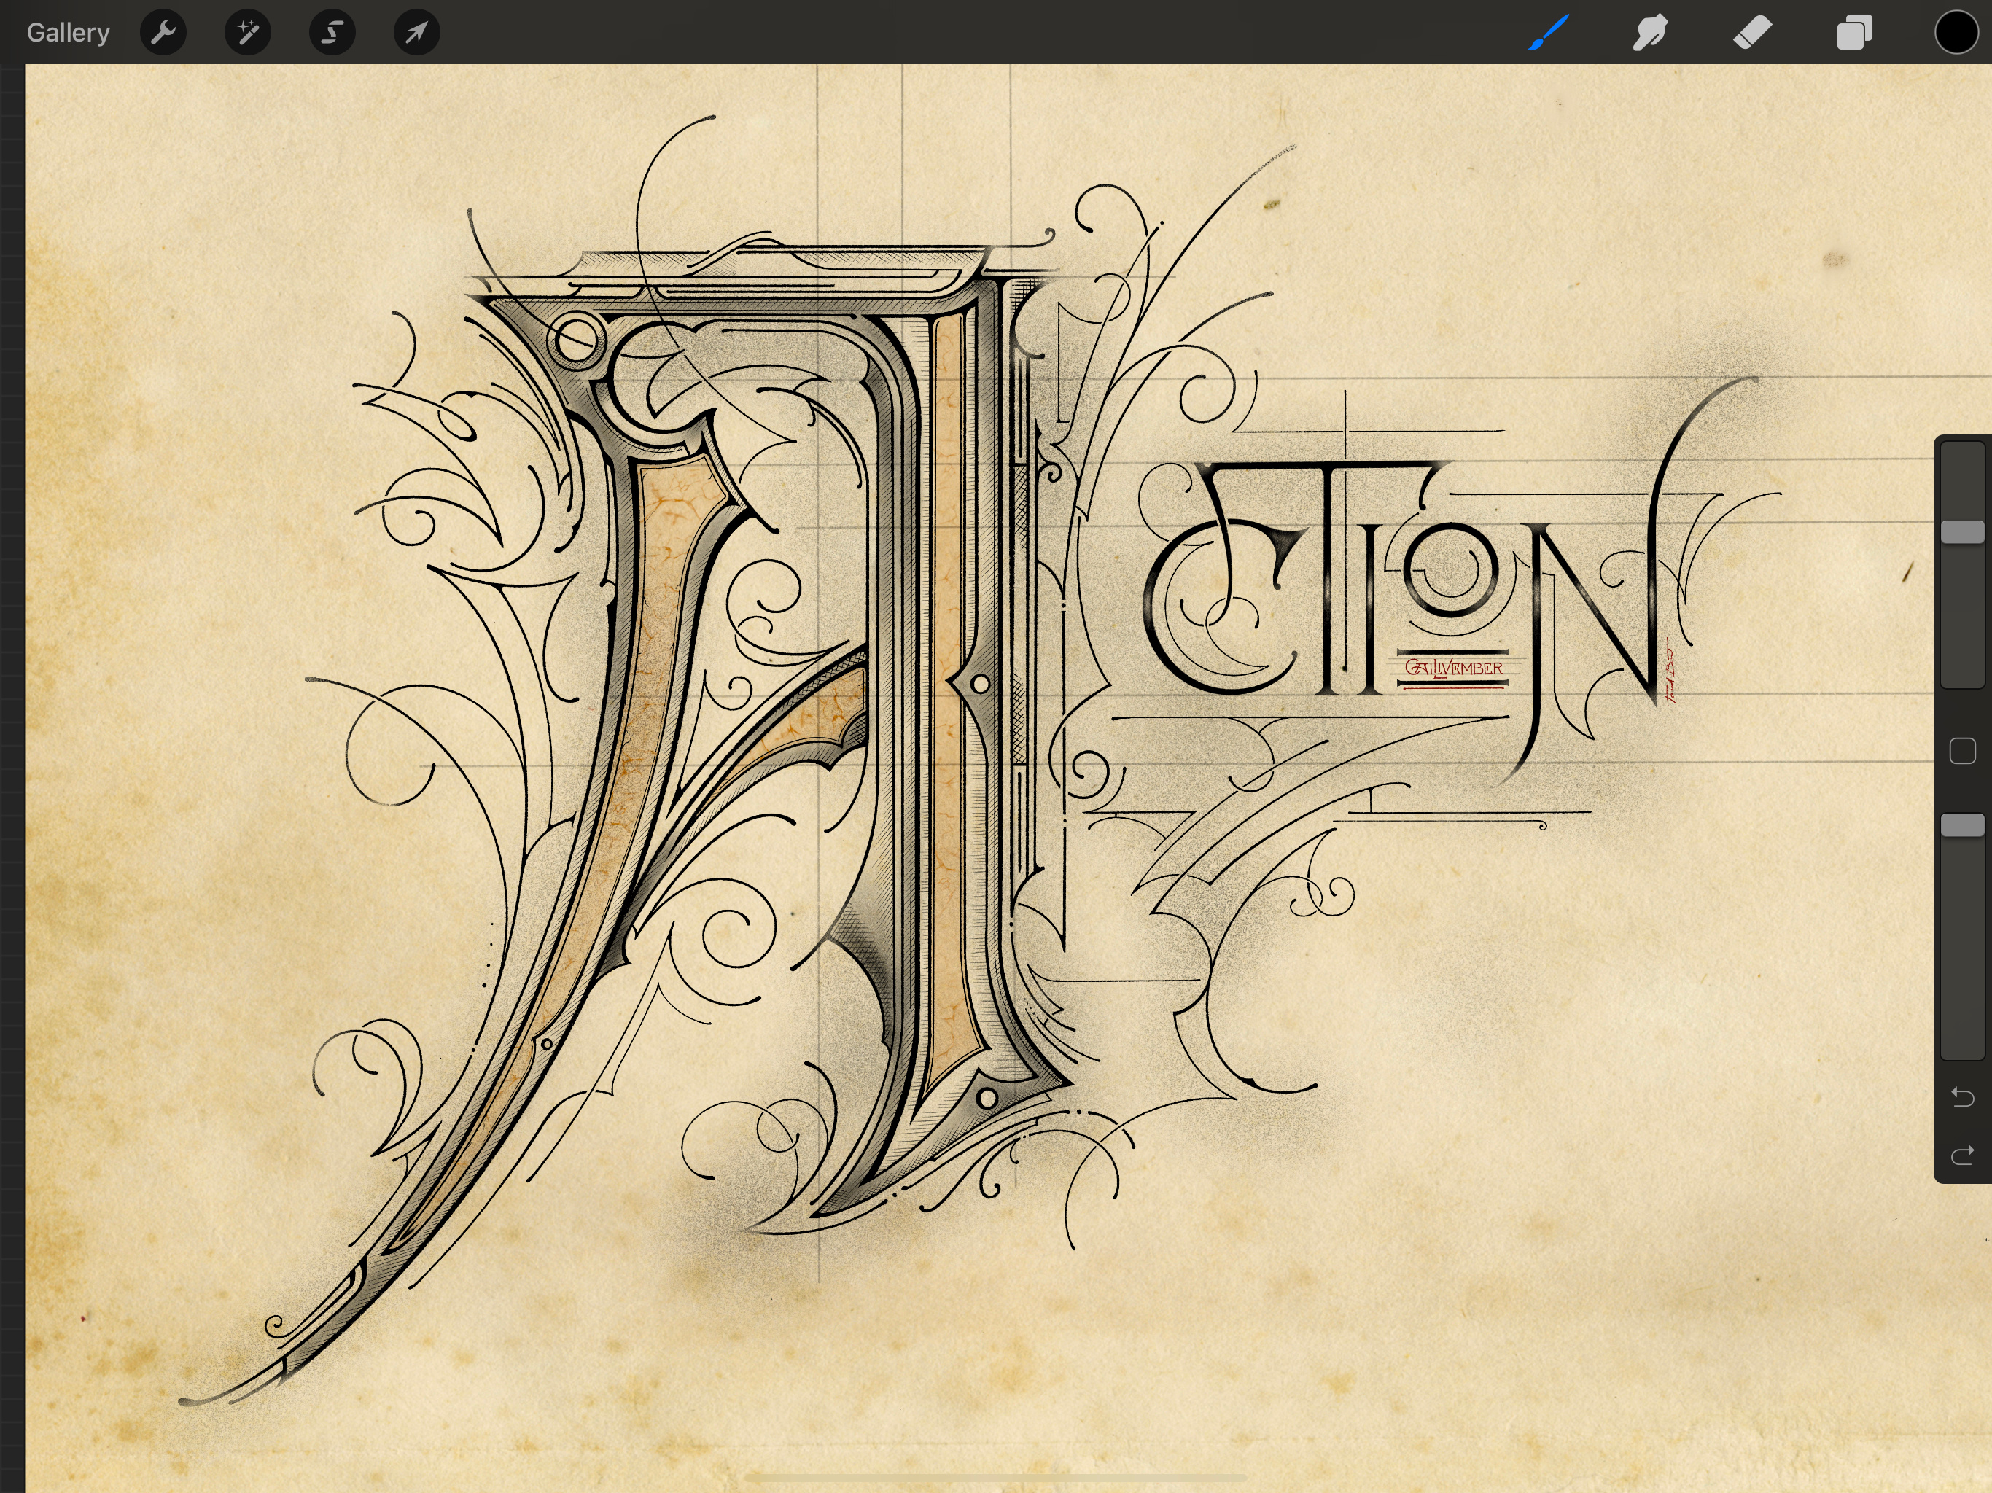Click the brush size slider handle
The height and width of the screenshot is (1493, 1992).
1962,532
